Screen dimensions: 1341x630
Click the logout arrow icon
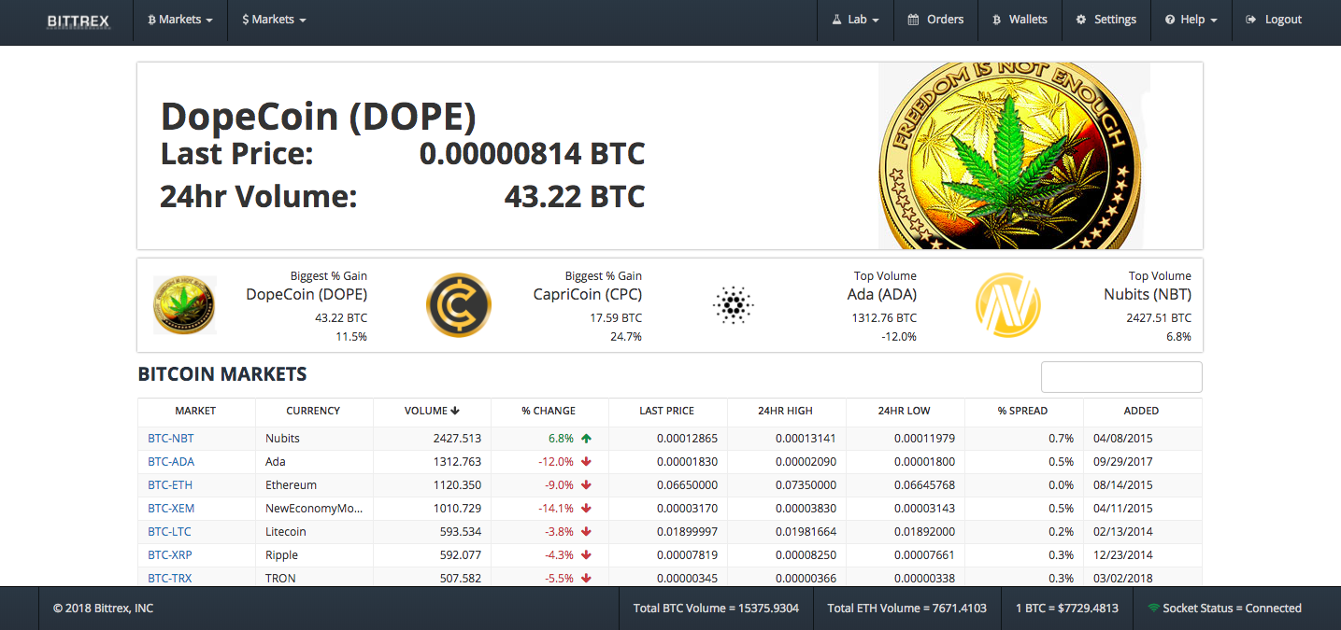[1251, 20]
